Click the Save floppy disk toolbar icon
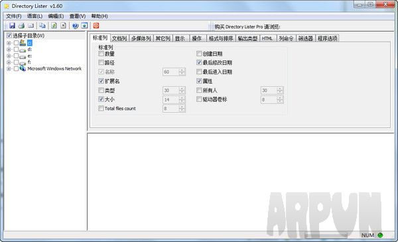 [12, 26]
